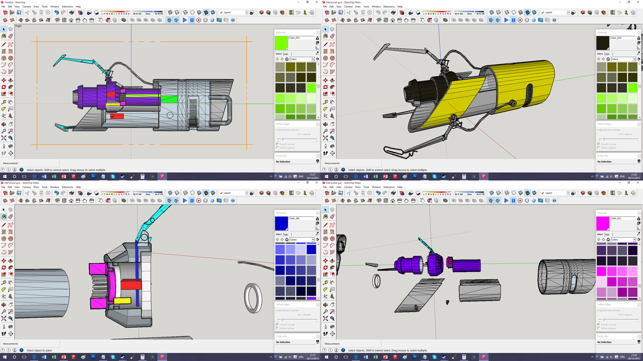Pick the Tape Measure tool in Untitled window

(4, 102)
